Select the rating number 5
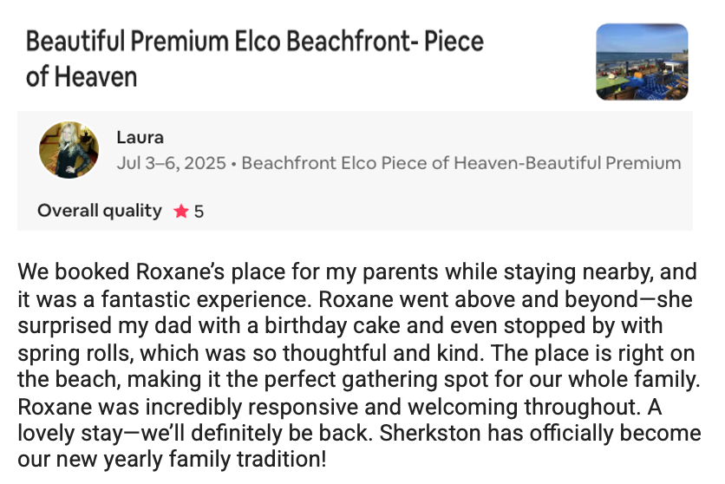725x484 pixels. tap(199, 212)
